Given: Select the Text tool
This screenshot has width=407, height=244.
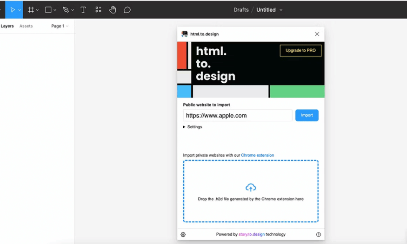Looking at the screenshot, I should (83, 10).
